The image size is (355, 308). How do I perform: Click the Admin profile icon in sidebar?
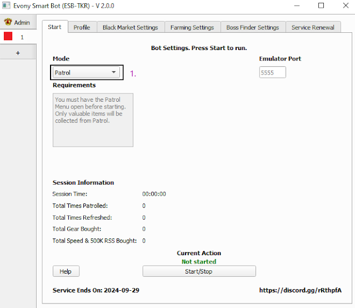coord(8,22)
